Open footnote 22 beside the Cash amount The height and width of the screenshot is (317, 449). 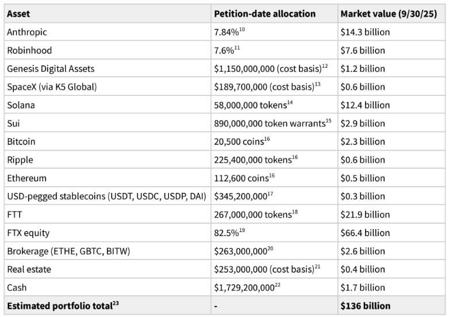click(x=277, y=285)
